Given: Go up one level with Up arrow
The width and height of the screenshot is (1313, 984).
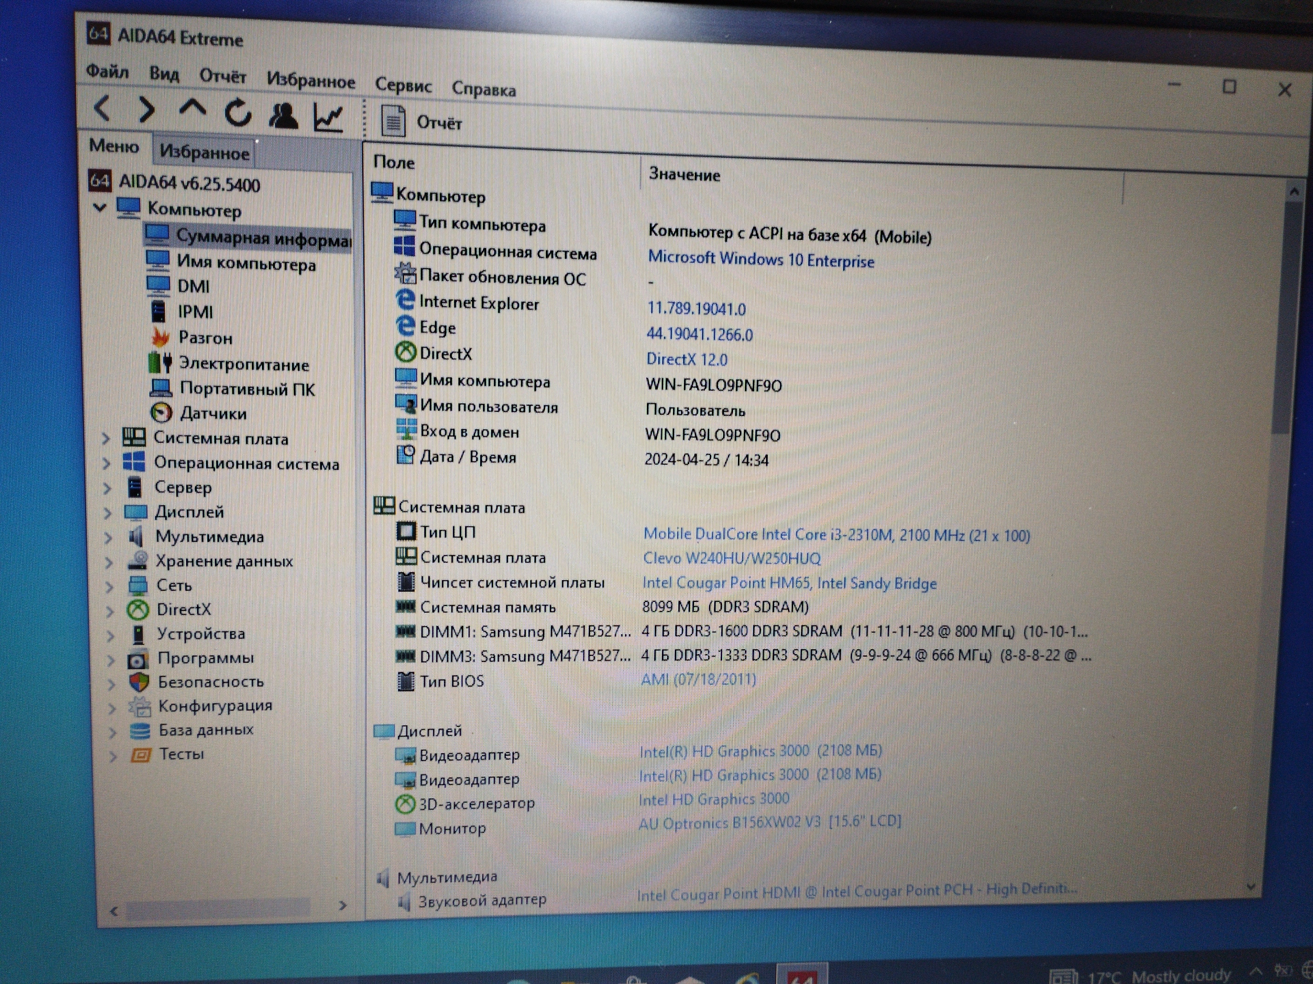Looking at the screenshot, I should (192, 108).
